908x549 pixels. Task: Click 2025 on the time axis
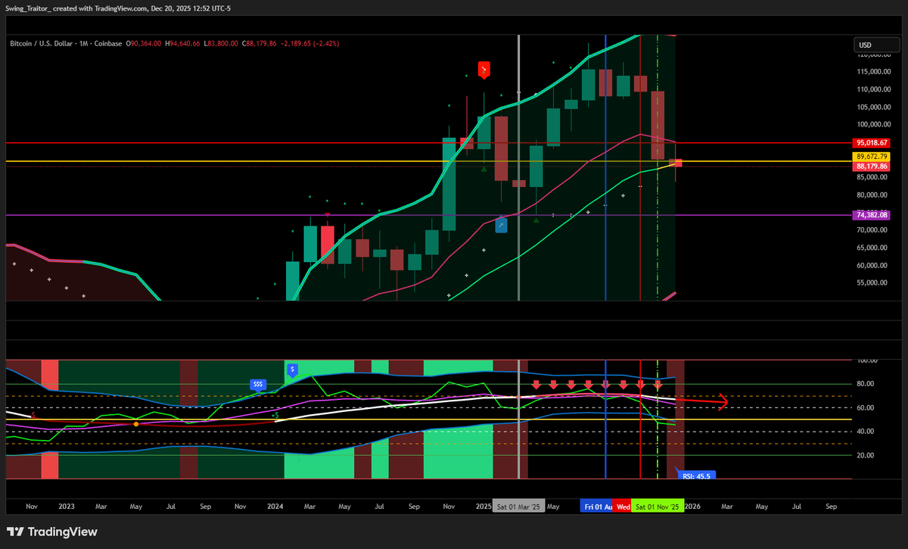[484, 506]
